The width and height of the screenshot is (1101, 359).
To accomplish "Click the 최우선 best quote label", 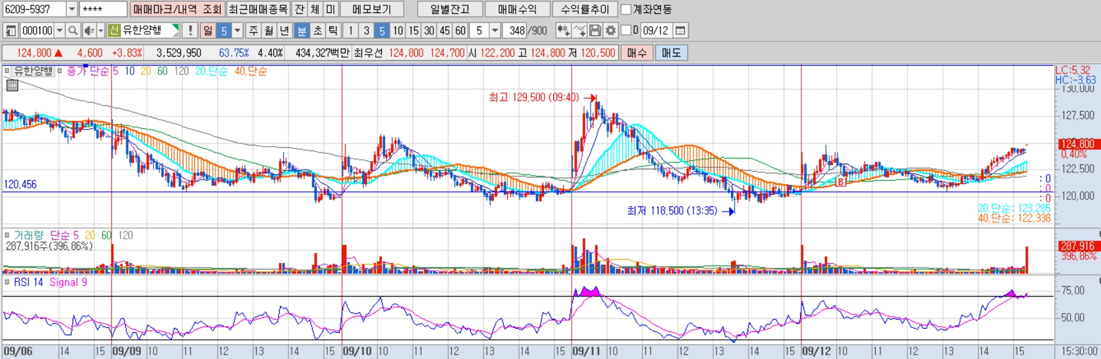I will 368,53.
